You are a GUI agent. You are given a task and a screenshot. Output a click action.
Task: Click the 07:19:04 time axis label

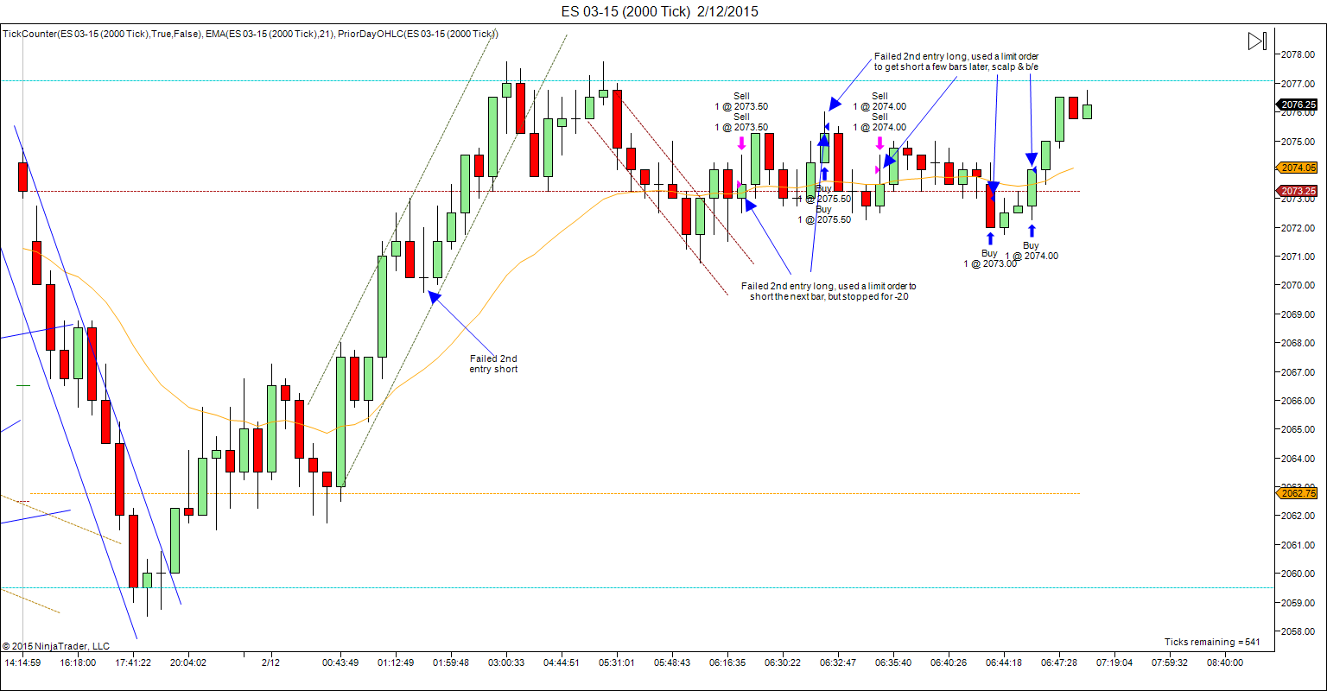[1114, 663]
